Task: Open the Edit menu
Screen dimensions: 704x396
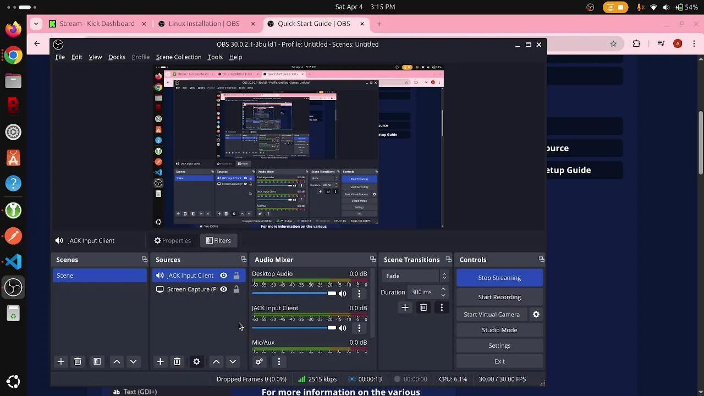Action: tap(76, 57)
